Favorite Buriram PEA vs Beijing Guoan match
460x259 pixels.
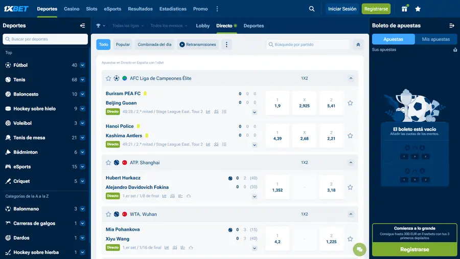tap(350, 103)
